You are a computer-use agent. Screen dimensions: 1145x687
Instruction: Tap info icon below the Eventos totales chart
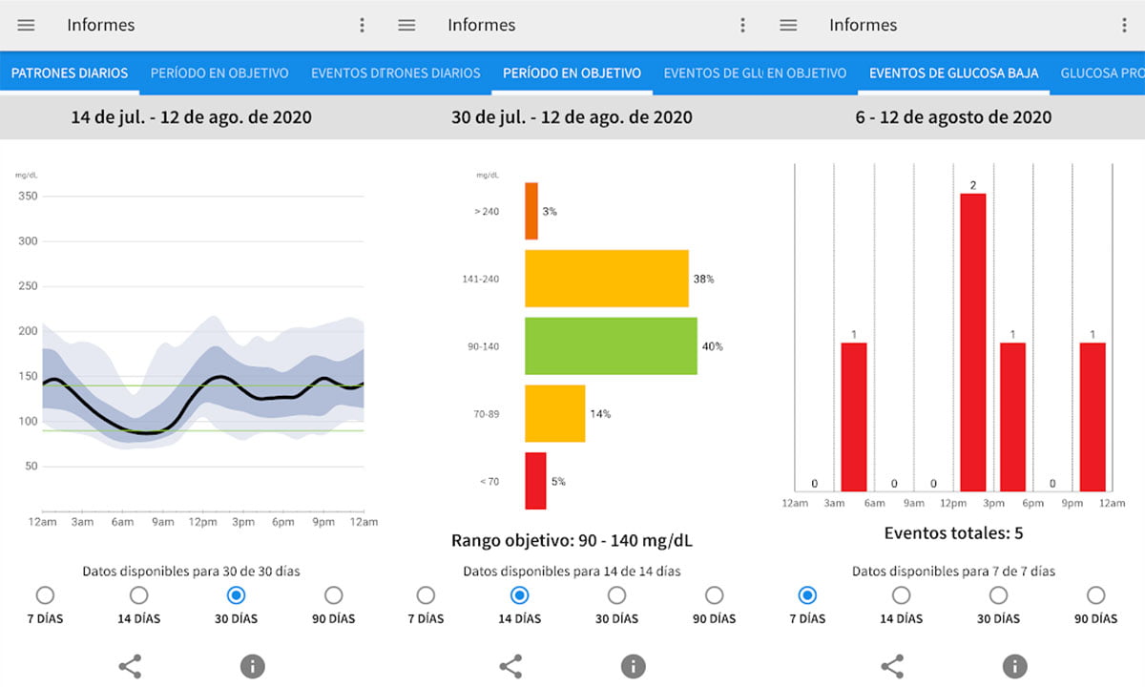(x=1014, y=666)
